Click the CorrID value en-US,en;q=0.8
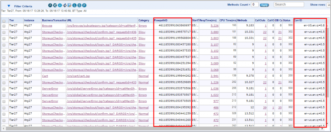The image size is (331, 132). [314, 26]
